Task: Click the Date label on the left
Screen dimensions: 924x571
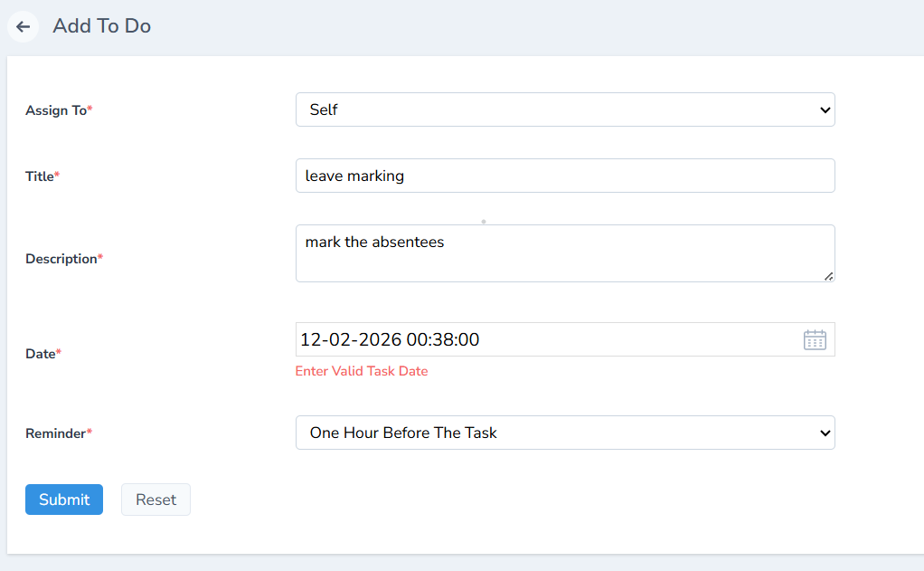Action: pos(39,353)
